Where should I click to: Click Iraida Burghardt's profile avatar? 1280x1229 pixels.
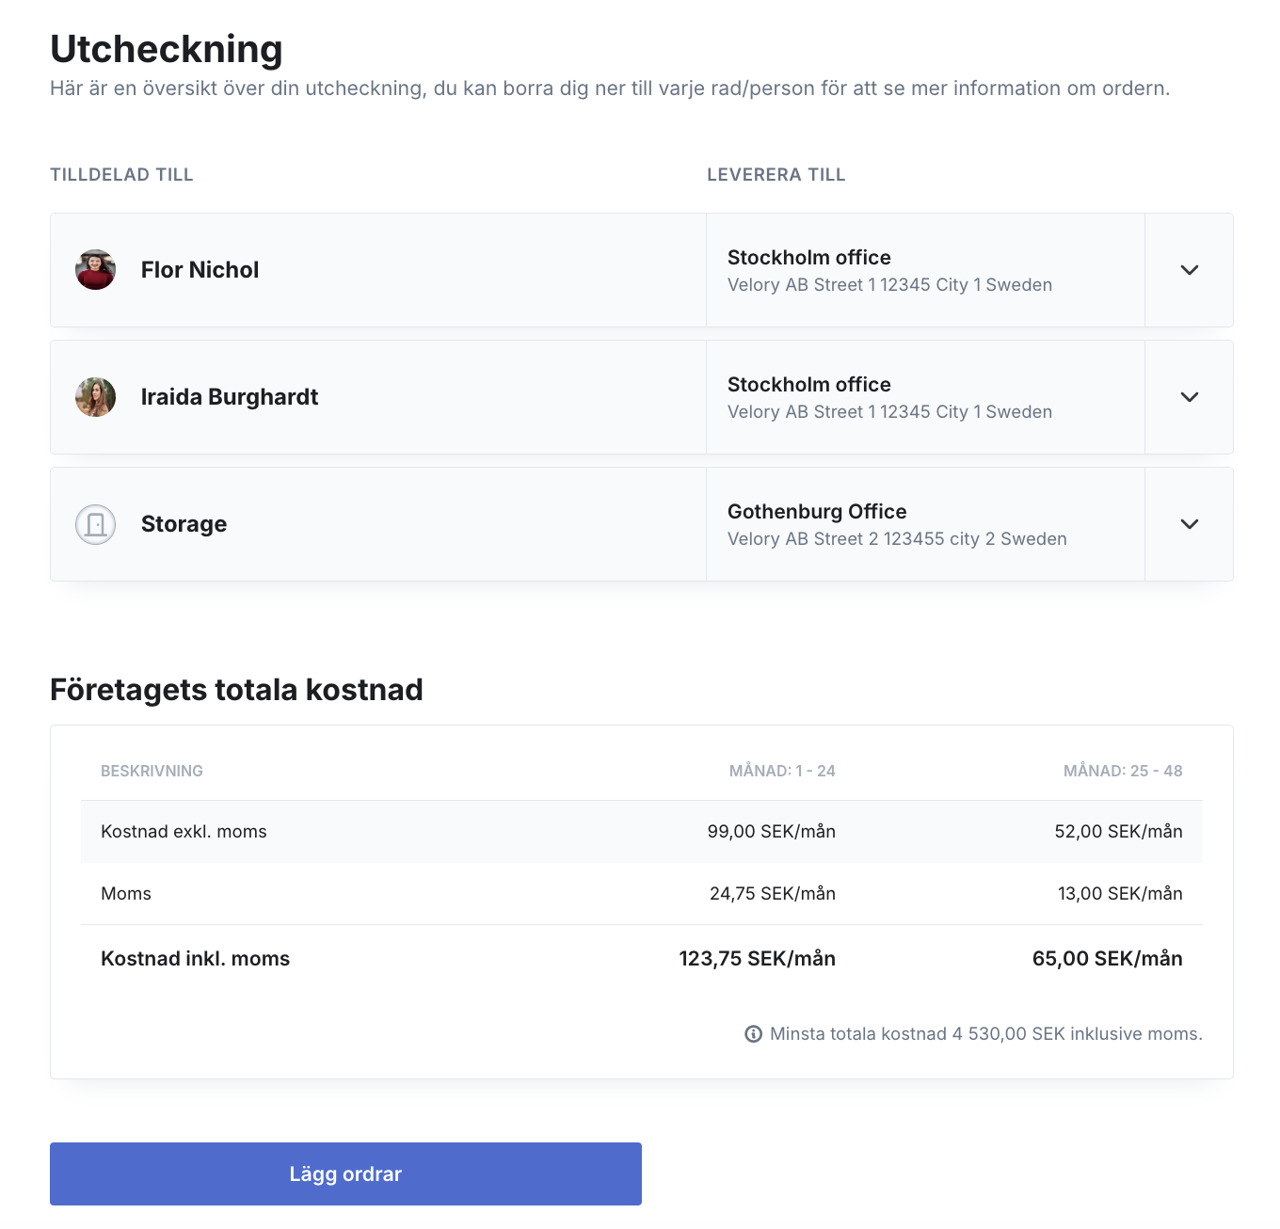[95, 397]
